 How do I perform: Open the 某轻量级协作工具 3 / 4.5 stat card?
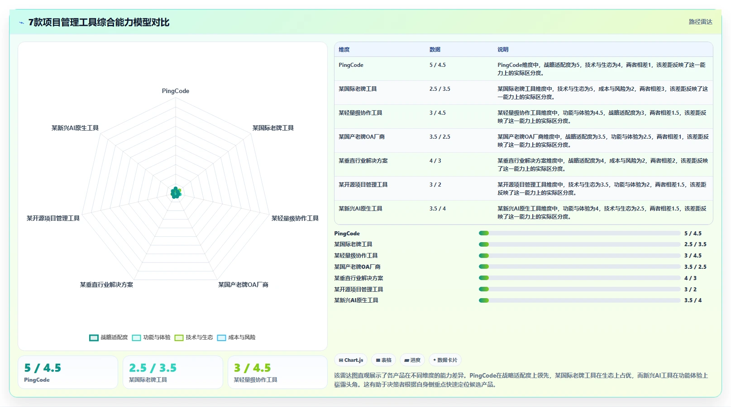(277, 372)
